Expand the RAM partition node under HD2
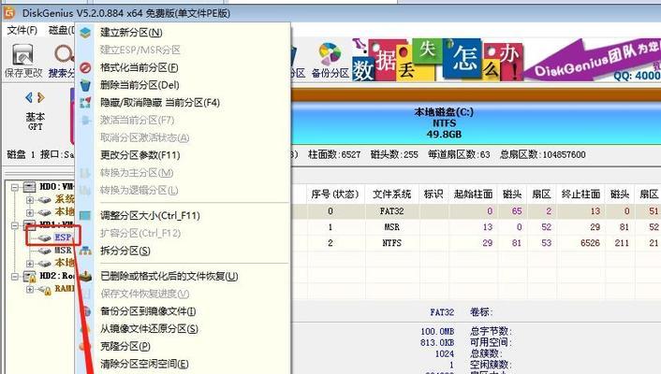The width and height of the screenshot is (661, 374). pyautogui.click(x=30, y=289)
